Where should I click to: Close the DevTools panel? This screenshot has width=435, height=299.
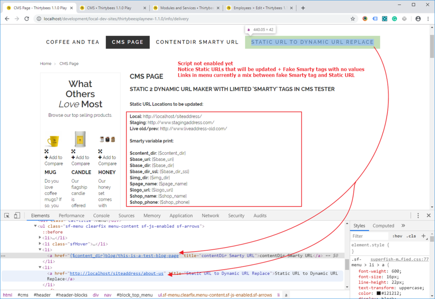point(428,215)
